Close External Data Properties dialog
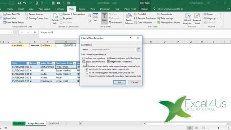Image resolution: width=231 pixels, height=130 pixels. click(x=138, y=38)
